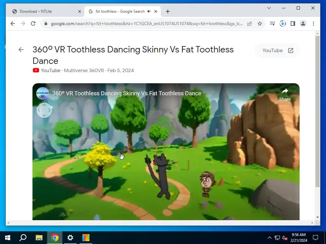Open a new tab with the plus button
Image resolution: width=326 pixels, height=244 pixels.
(168, 11)
